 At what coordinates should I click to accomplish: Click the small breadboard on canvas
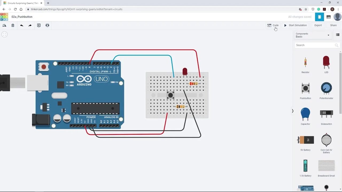pyautogui.click(x=177, y=95)
